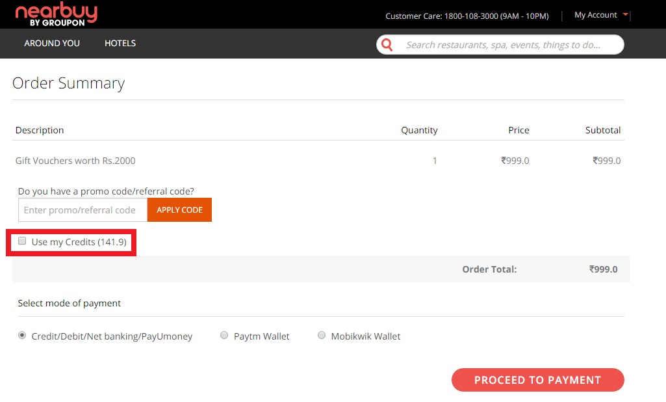Open the My Account menu
This screenshot has height=402, width=666.
click(x=595, y=15)
